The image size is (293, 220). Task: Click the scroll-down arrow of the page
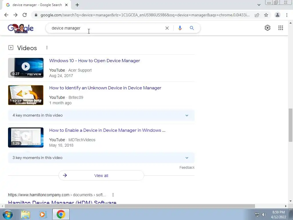290,201
